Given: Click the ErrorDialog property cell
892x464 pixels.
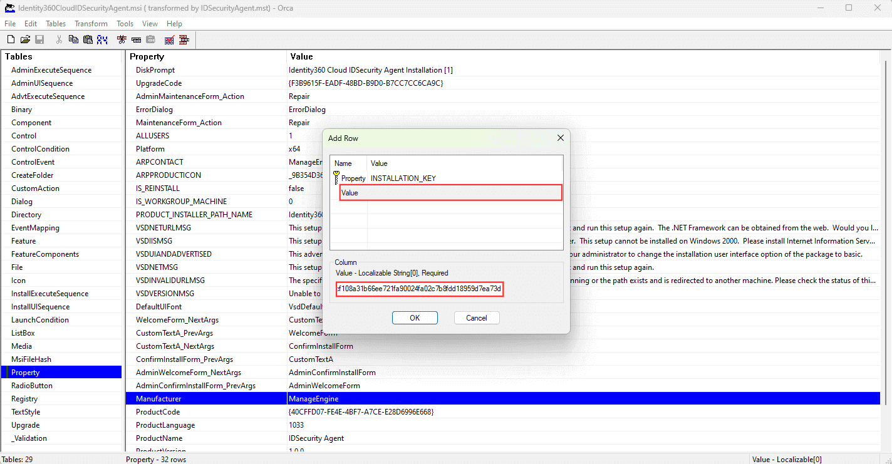Looking at the screenshot, I should (x=154, y=110).
